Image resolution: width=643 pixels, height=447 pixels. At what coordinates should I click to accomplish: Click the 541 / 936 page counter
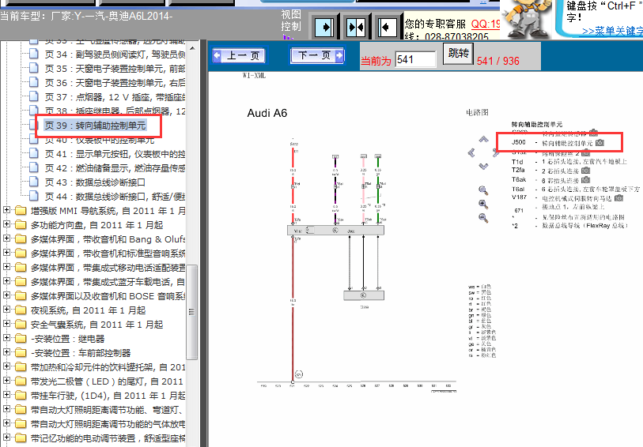pyautogui.click(x=497, y=61)
